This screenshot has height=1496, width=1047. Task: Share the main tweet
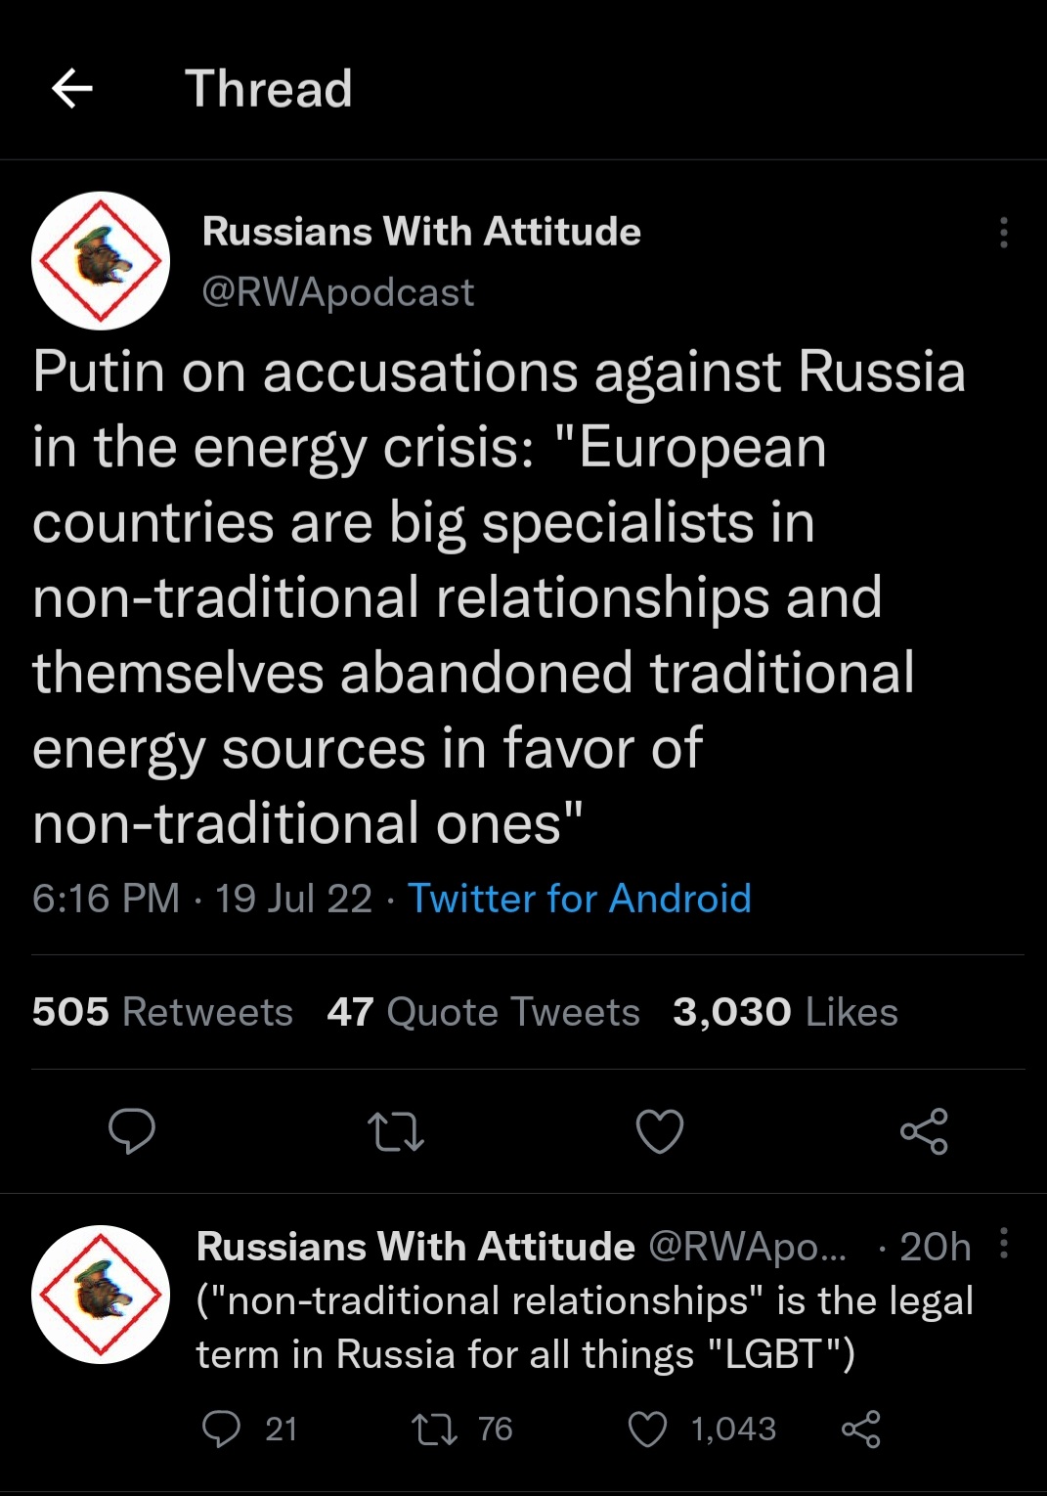click(924, 1131)
